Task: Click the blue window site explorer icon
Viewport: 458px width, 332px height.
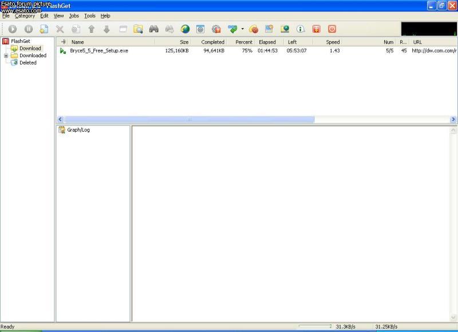Action: point(200,29)
